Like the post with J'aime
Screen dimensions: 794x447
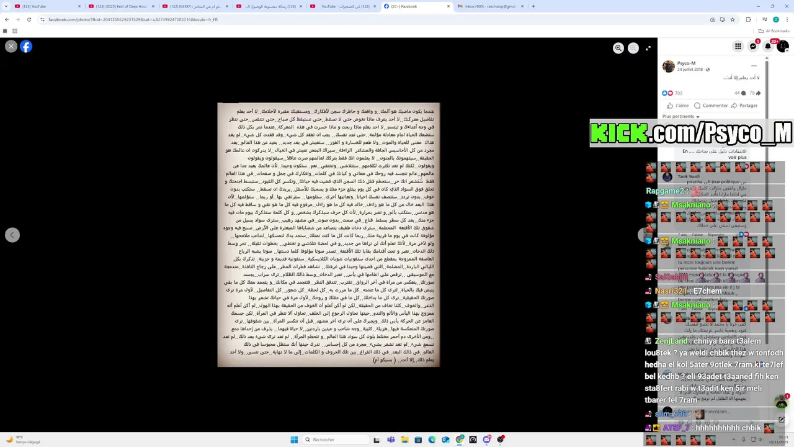[x=679, y=106]
